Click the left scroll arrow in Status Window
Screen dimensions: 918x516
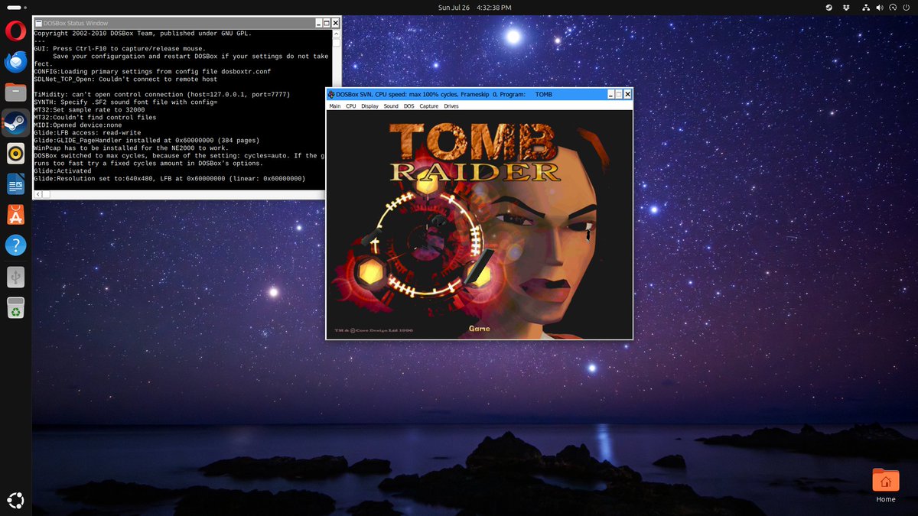pyautogui.click(x=37, y=194)
